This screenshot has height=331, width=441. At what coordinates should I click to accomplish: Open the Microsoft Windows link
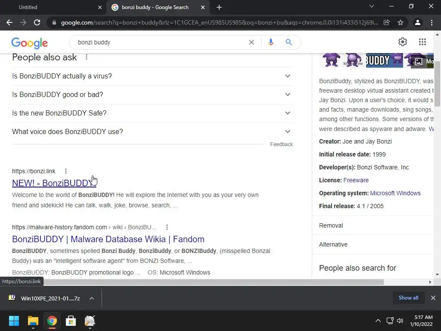[x=395, y=193]
